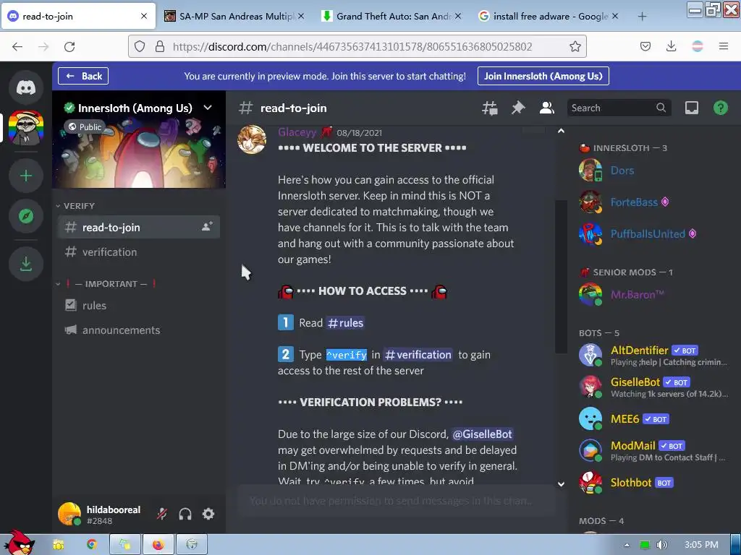Image resolution: width=741 pixels, height=555 pixels.
Task: Open Firefox Pocket save icon
Action: click(645, 46)
